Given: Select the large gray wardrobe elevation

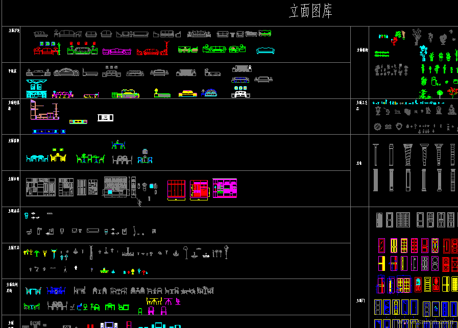Looking at the screenshot, I should [x=41, y=187].
